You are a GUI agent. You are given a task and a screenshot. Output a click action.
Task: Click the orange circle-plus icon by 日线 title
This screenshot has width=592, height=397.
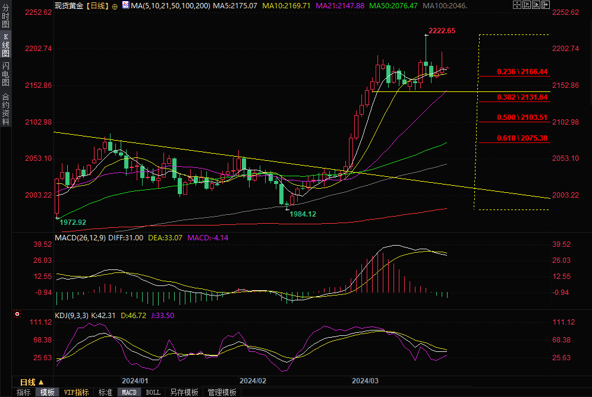click(115, 7)
